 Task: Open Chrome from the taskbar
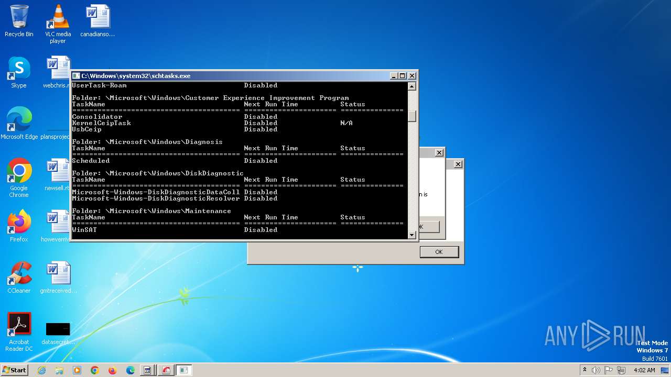(x=95, y=370)
